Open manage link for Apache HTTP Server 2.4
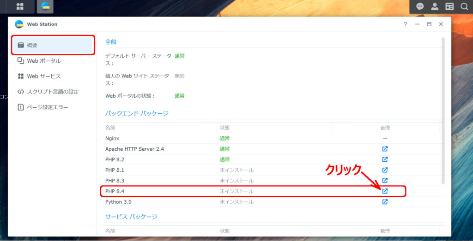Viewport: 473px width, 241px height. click(385, 149)
